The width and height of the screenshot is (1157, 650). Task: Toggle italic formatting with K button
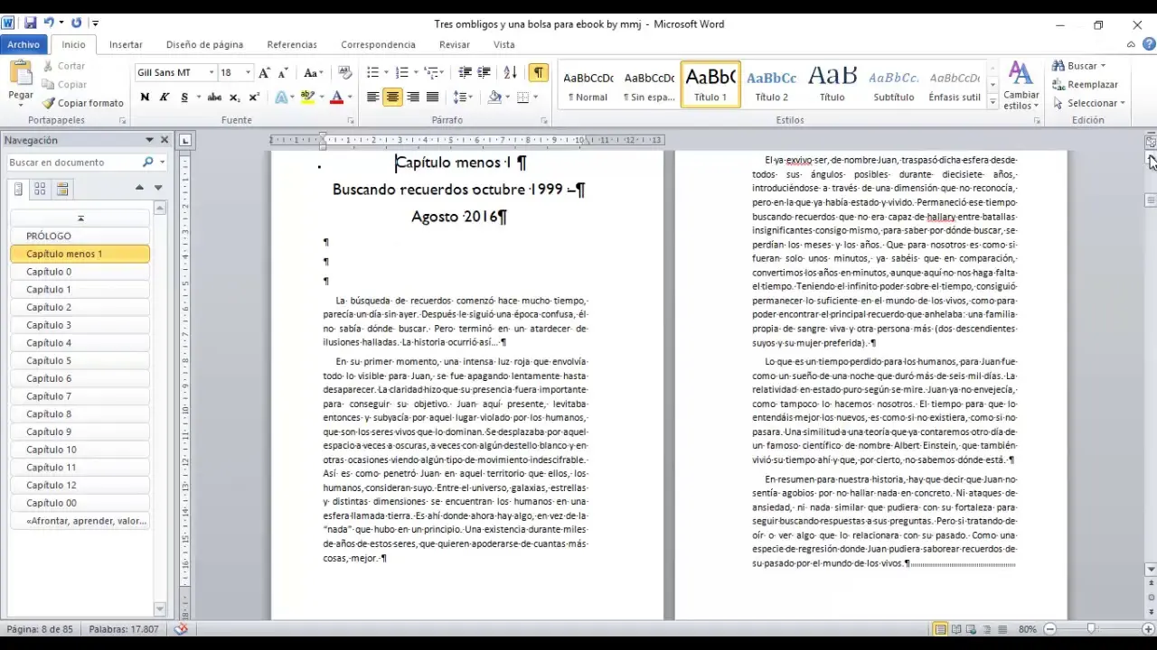[165, 97]
